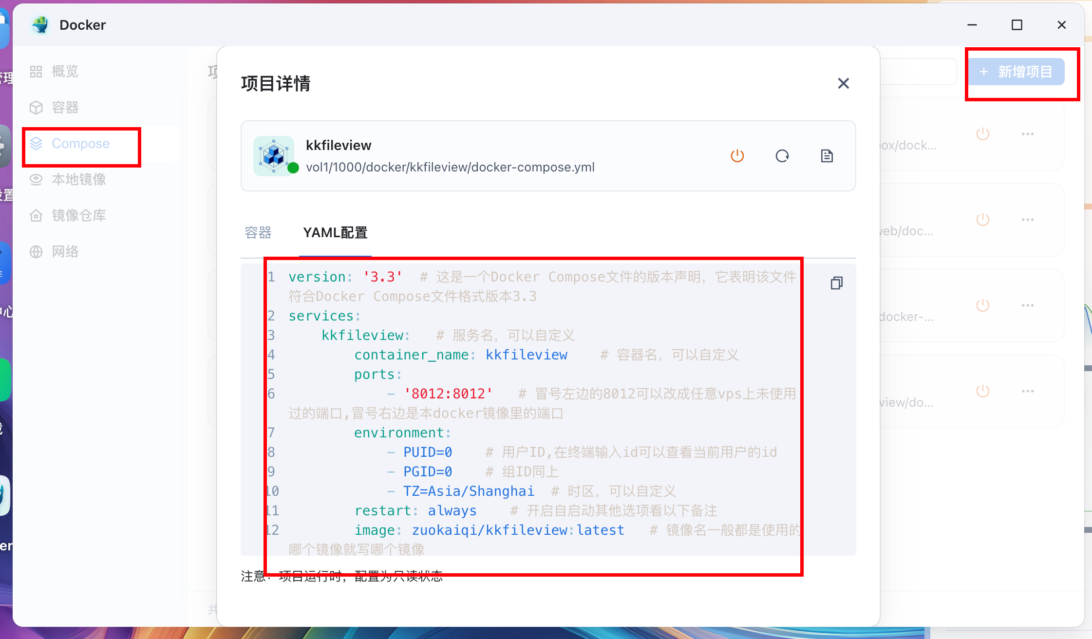Click the power icon of eb/doc... project
The height and width of the screenshot is (639, 1092).
pos(983,220)
